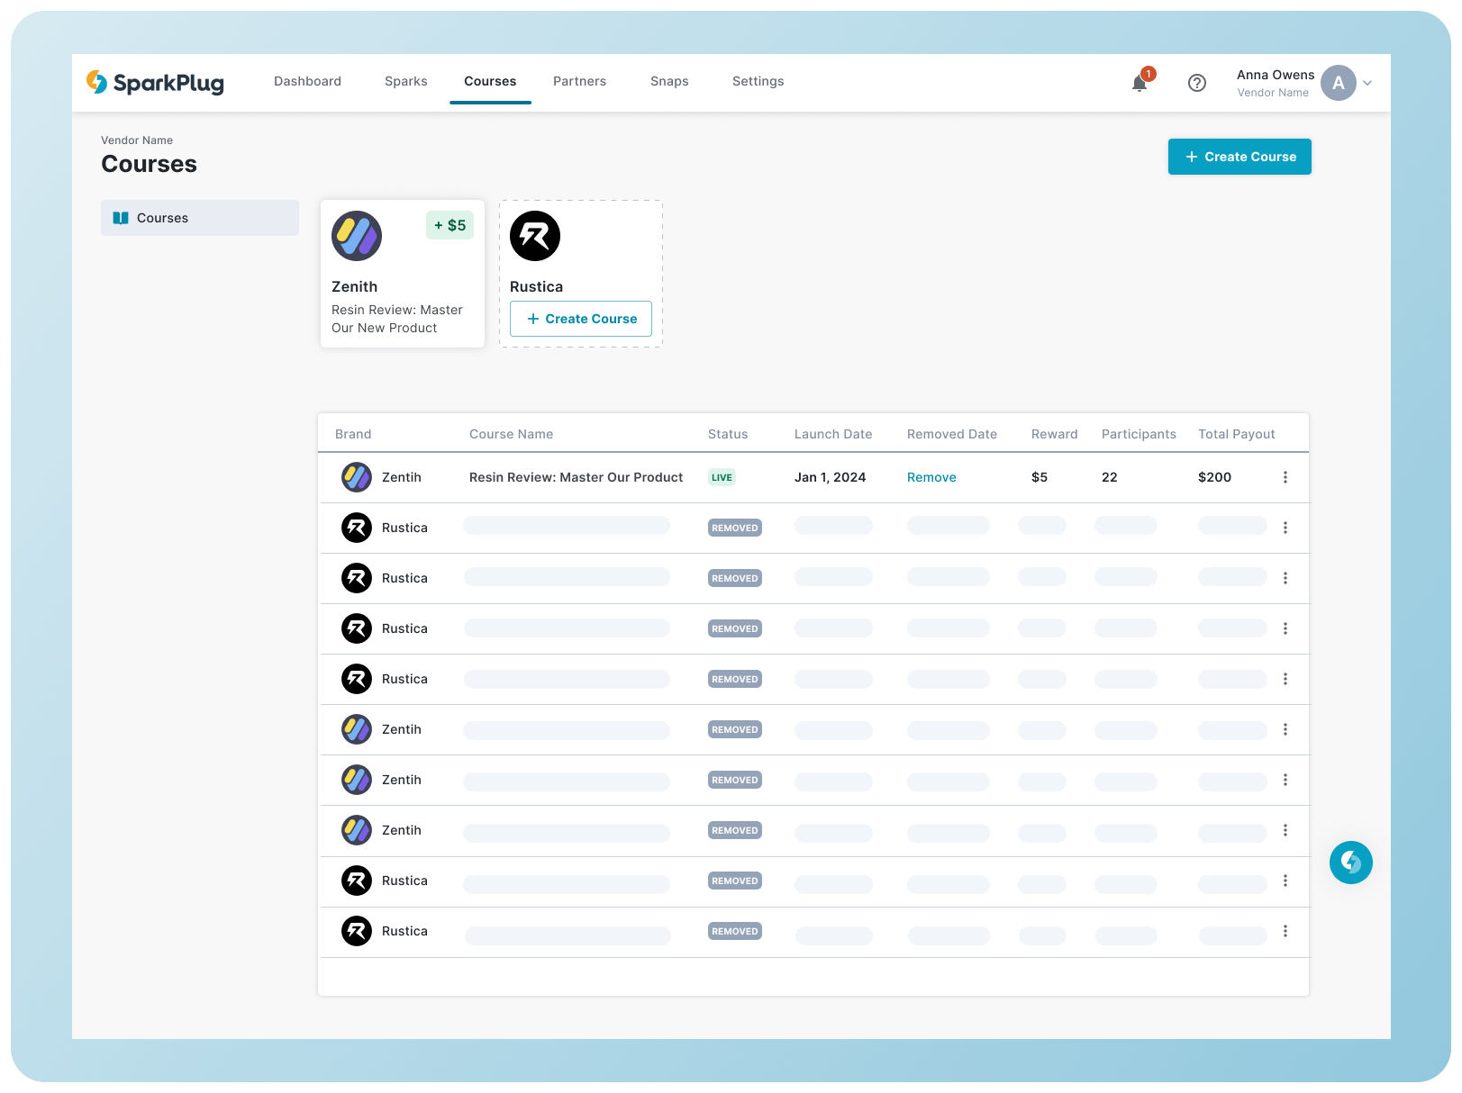Open more options menu in fifth table row

pos(1285,679)
